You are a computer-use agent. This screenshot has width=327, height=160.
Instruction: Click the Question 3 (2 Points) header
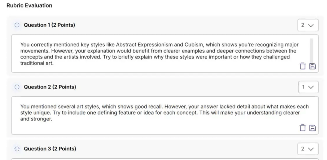[50, 149]
